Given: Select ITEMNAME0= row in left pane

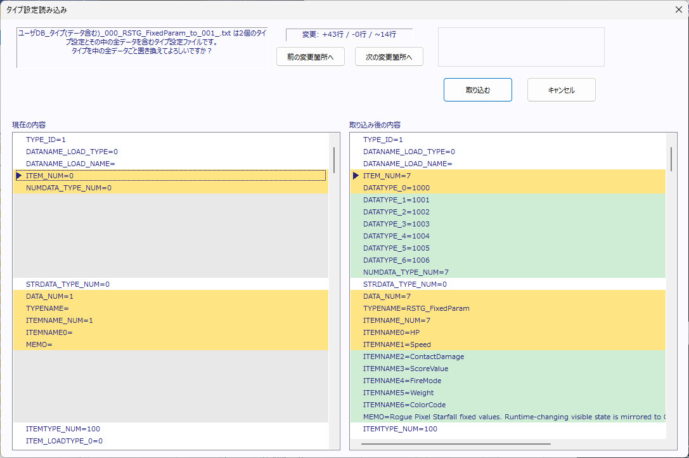Looking at the screenshot, I should click(171, 332).
